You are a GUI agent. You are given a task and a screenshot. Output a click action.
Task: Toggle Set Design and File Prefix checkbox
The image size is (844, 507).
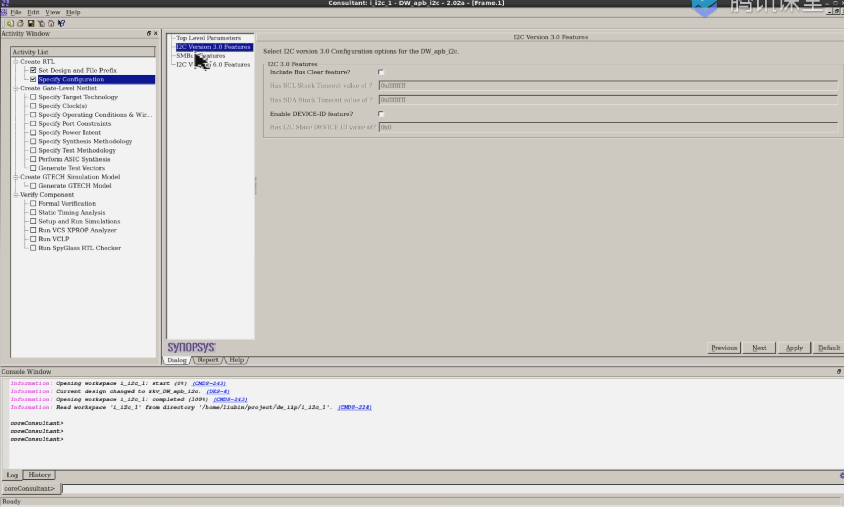pos(34,70)
